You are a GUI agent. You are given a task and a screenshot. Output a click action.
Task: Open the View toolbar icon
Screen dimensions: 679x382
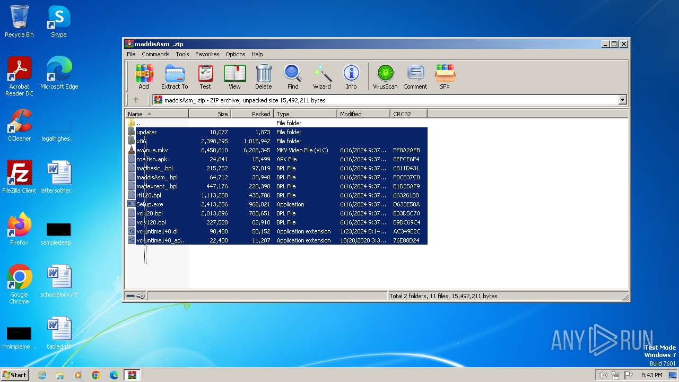[x=234, y=77]
